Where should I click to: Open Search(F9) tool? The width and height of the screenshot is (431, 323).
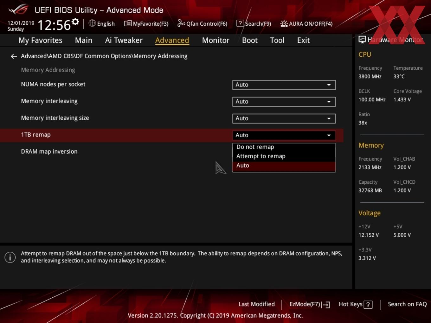[254, 23]
